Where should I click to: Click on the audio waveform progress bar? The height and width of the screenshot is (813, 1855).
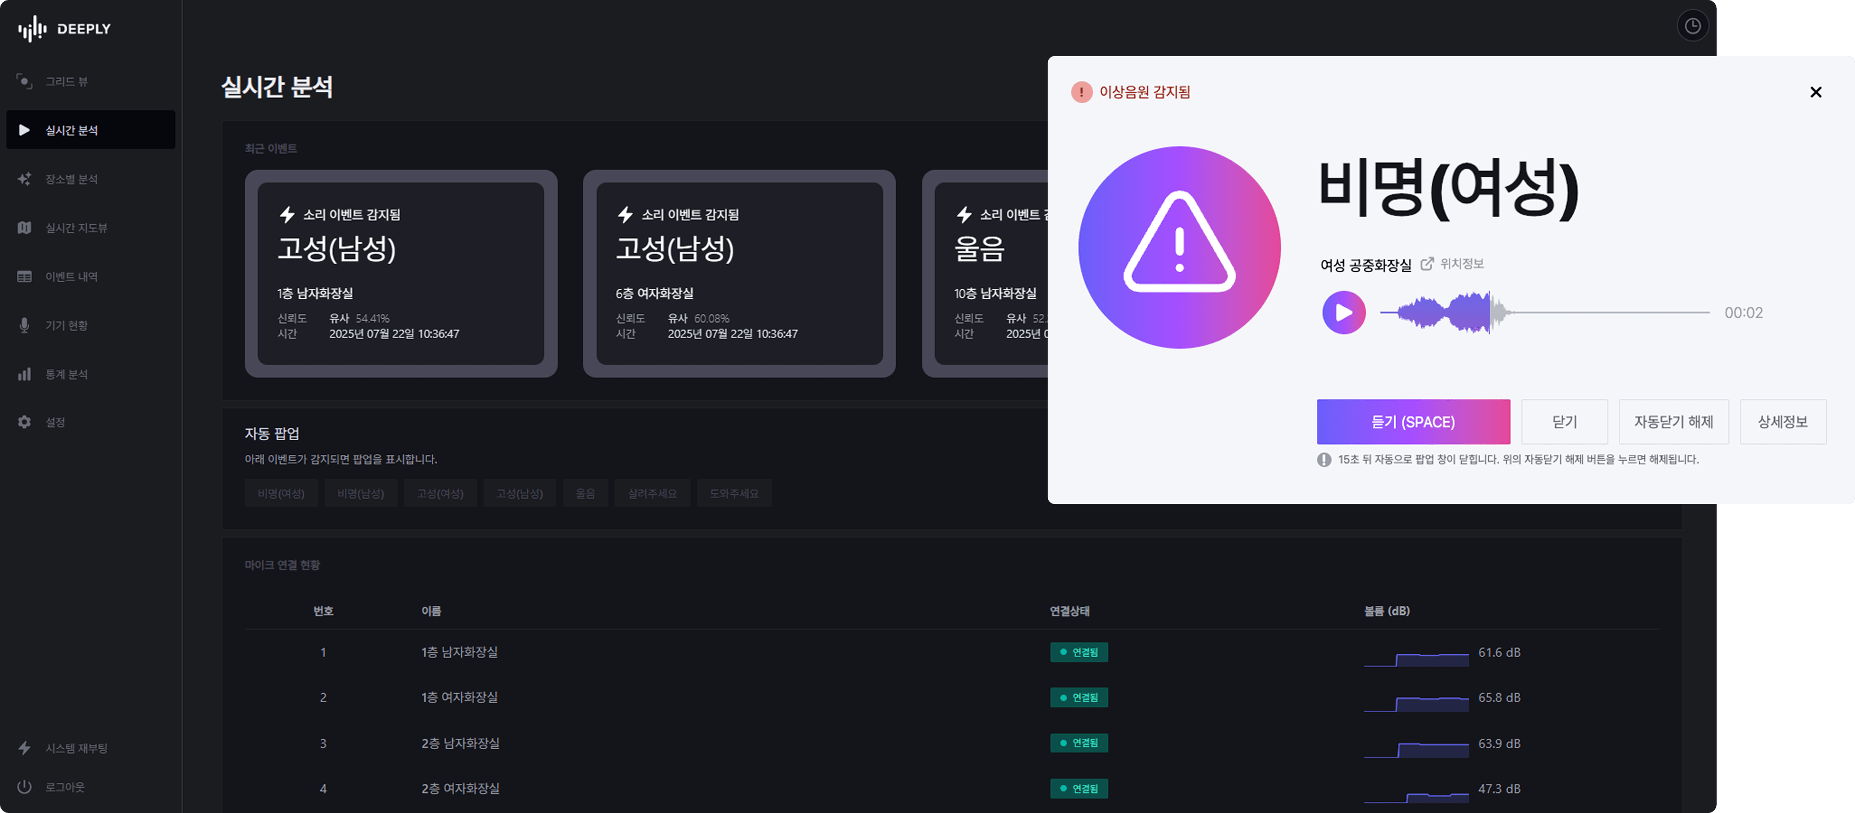[x=1544, y=313]
